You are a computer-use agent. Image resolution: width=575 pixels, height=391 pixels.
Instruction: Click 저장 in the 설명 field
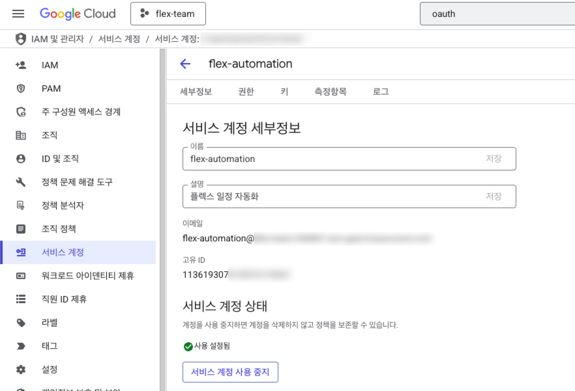[494, 196]
